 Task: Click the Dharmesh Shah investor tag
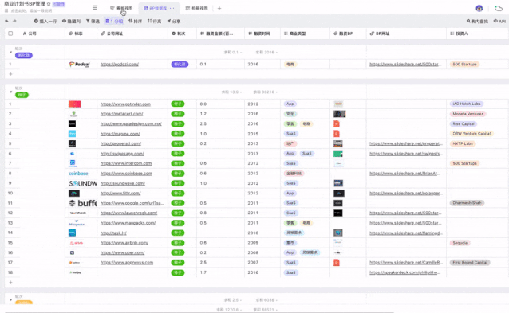pyautogui.click(x=467, y=203)
